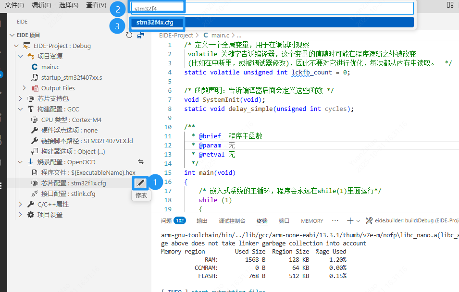Expand the 芯片支持包 node
Screen dimensions: 459x292
pyautogui.click(x=20, y=98)
